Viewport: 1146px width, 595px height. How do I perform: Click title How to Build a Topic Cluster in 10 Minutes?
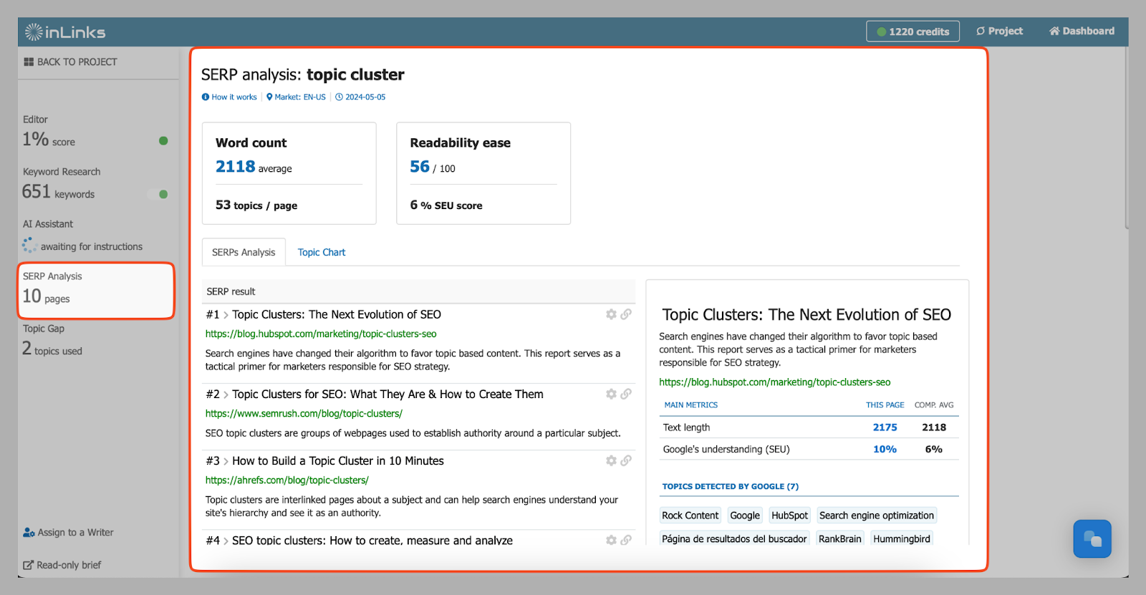click(x=338, y=460)
